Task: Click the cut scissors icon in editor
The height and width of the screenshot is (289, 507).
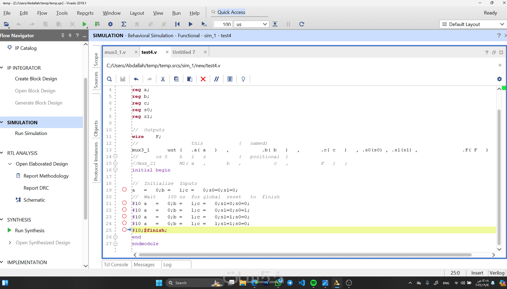Action: [x=163, y=79]
